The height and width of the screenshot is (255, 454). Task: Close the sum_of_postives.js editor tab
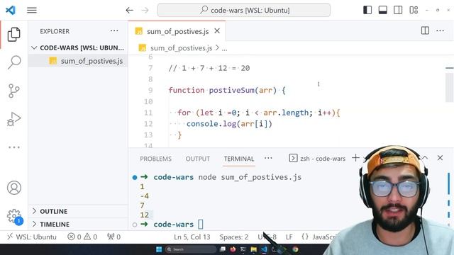[217, 30]
